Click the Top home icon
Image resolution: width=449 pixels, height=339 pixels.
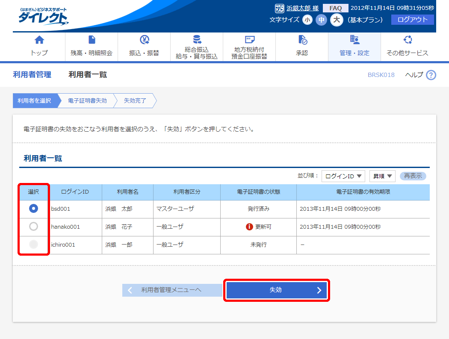pos(39,40)
